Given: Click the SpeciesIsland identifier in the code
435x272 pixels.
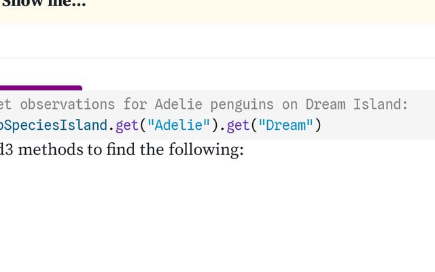Looking at the screenshot, I should point(54,125).
